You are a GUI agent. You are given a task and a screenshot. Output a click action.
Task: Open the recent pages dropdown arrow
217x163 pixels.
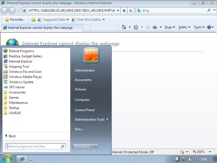pos(18,10)
